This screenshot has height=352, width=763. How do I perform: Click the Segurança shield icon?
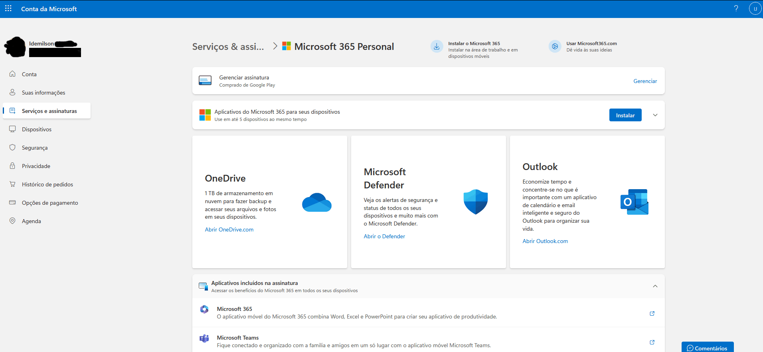12,147
